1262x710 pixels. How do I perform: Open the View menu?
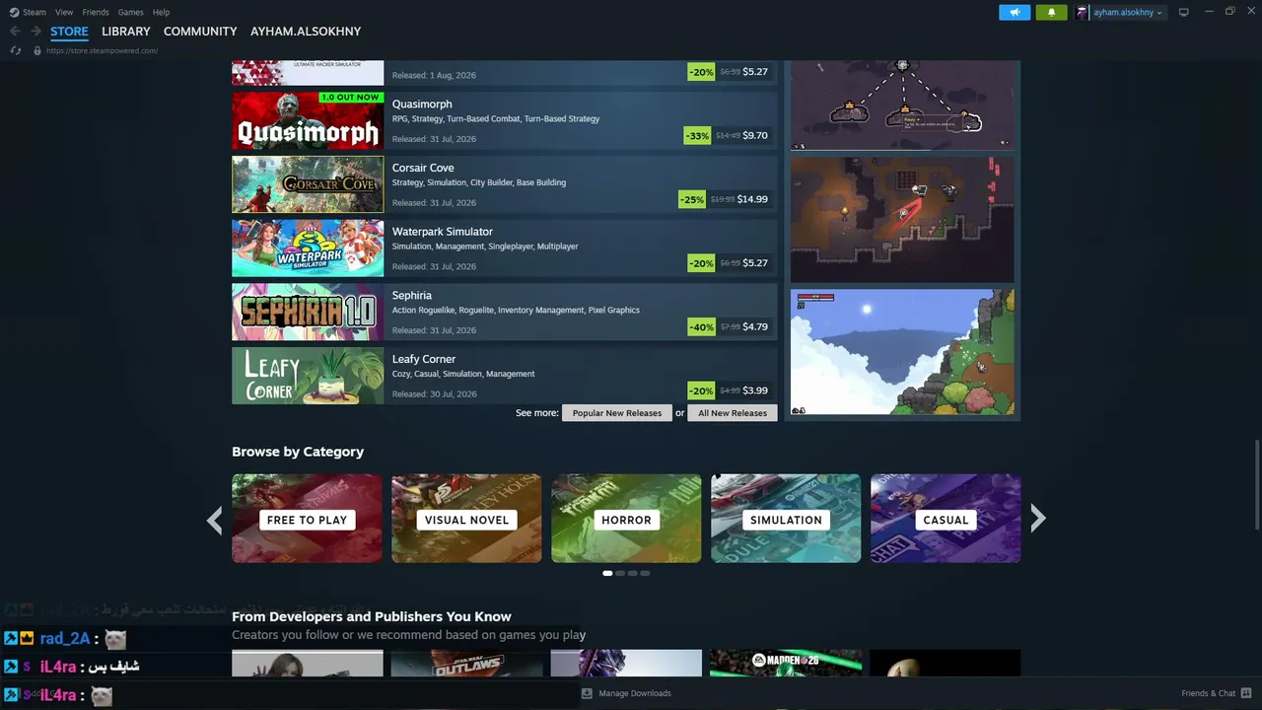click(64, 12)
